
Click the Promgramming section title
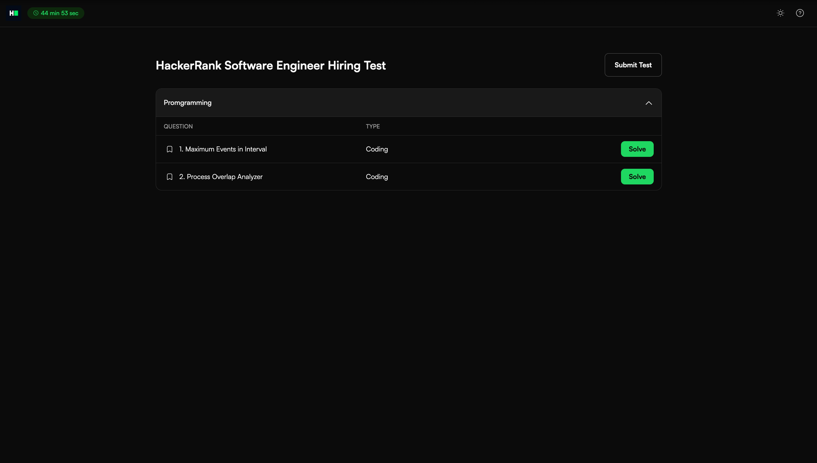pos(187,103)
